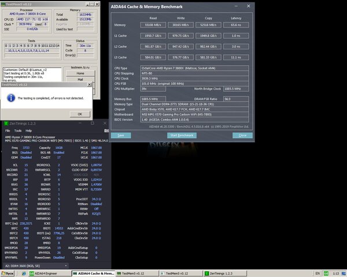Click the blue info icon in completion dialog

(11, 98)
